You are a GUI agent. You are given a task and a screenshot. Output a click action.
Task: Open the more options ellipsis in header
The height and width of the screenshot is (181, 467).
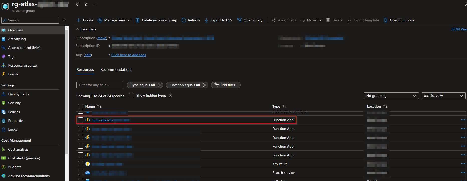click(x=95, y=4)
